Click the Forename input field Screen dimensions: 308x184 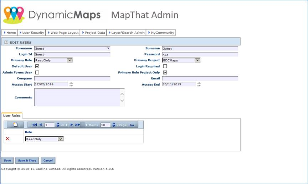point(72,48)
